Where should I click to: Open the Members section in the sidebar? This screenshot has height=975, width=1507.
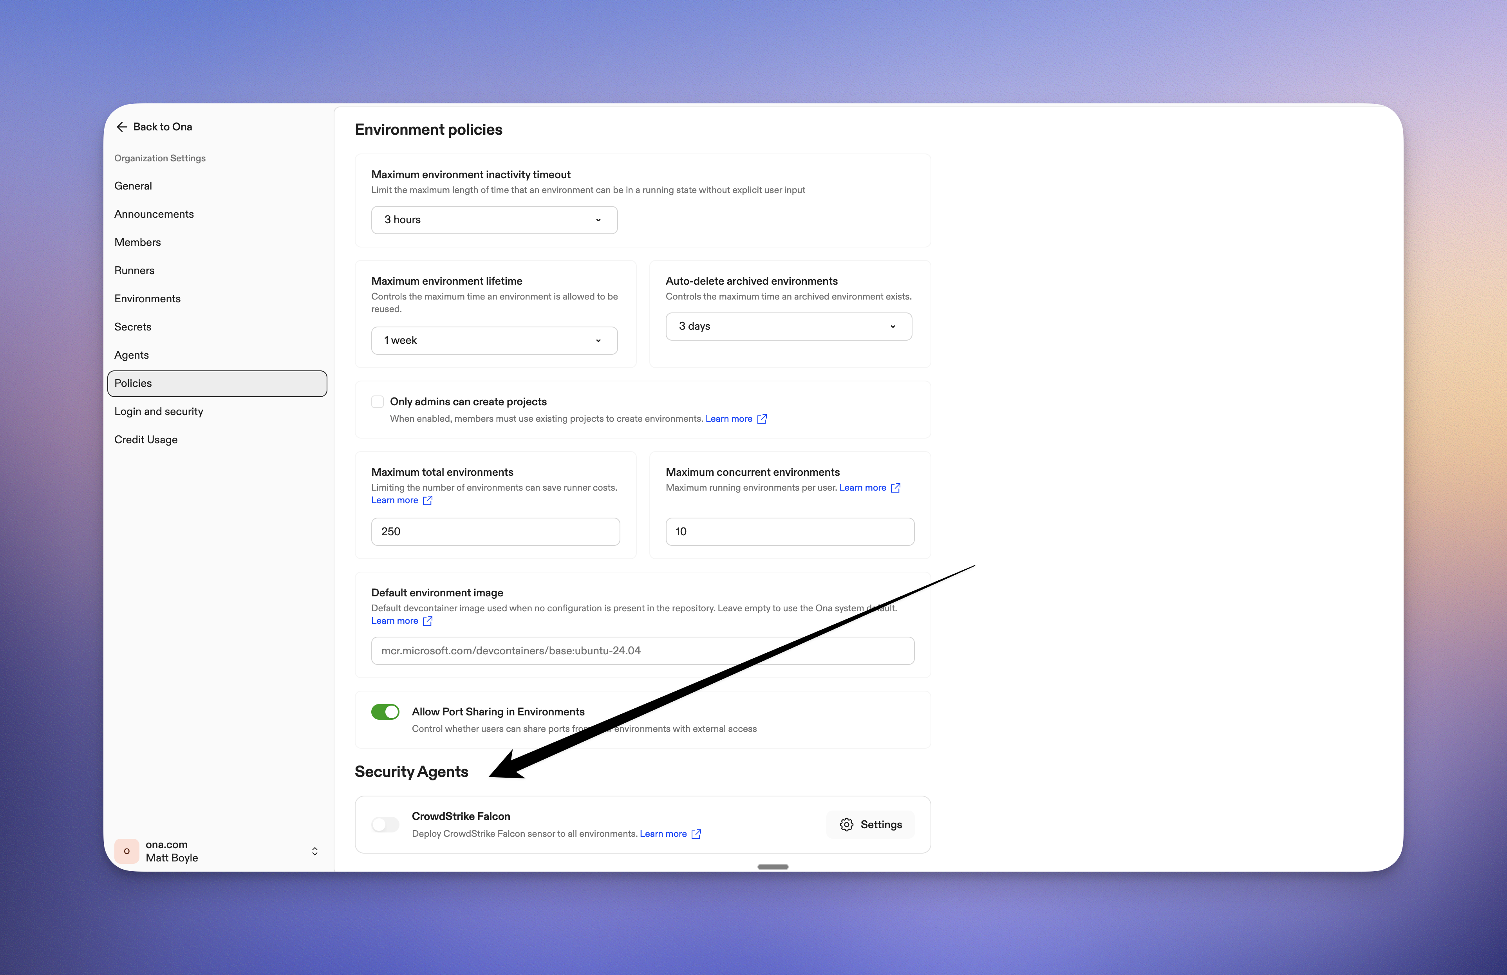[x=137, y=242]
